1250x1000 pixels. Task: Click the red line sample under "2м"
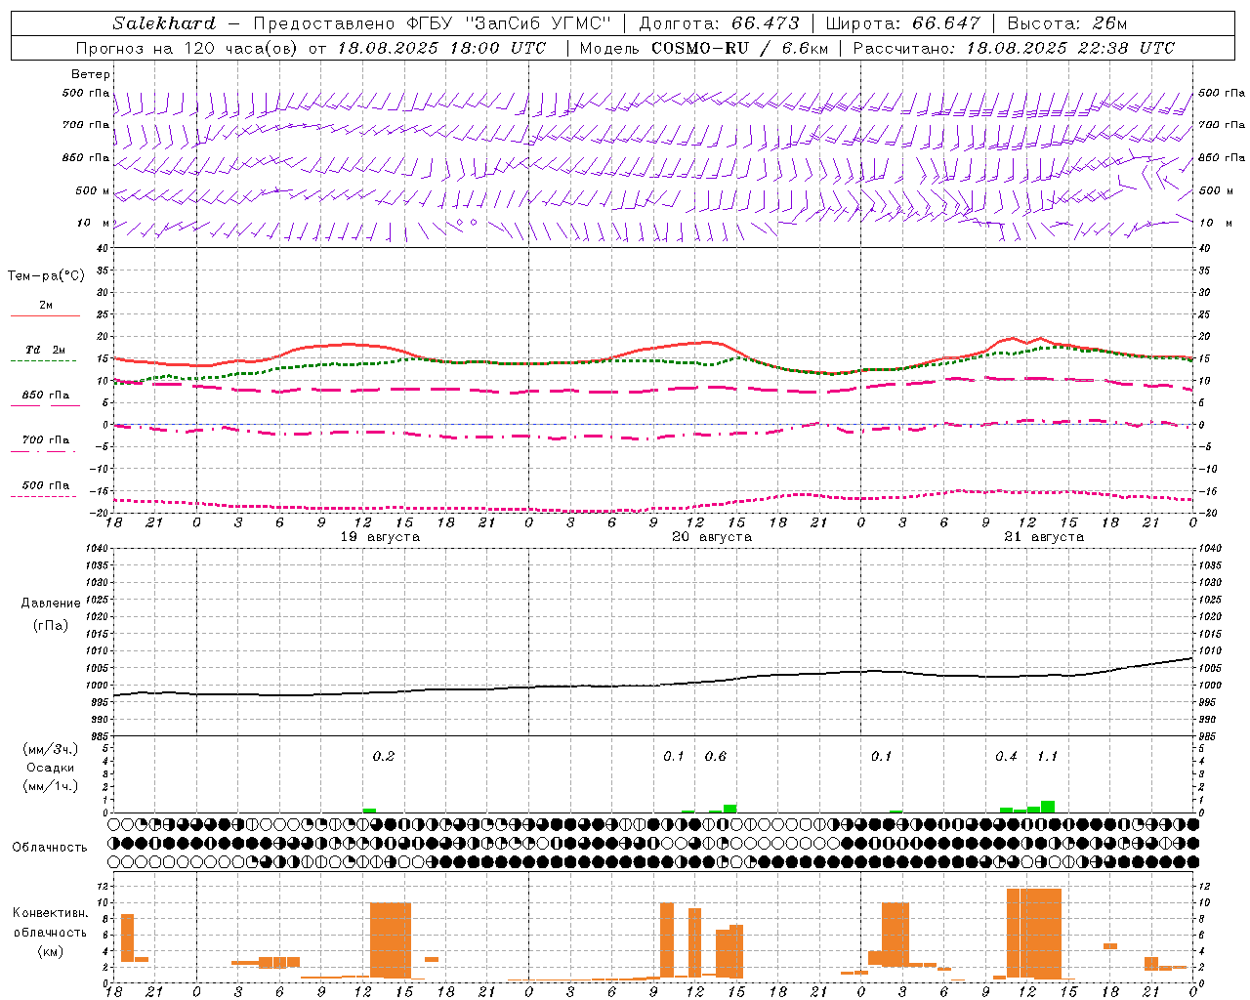pyautogui.click(x=45, y=315)
